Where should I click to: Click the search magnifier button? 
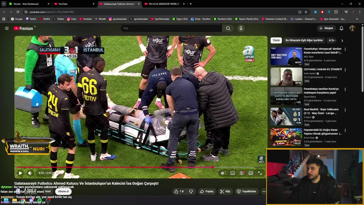(x=228, y=28)
